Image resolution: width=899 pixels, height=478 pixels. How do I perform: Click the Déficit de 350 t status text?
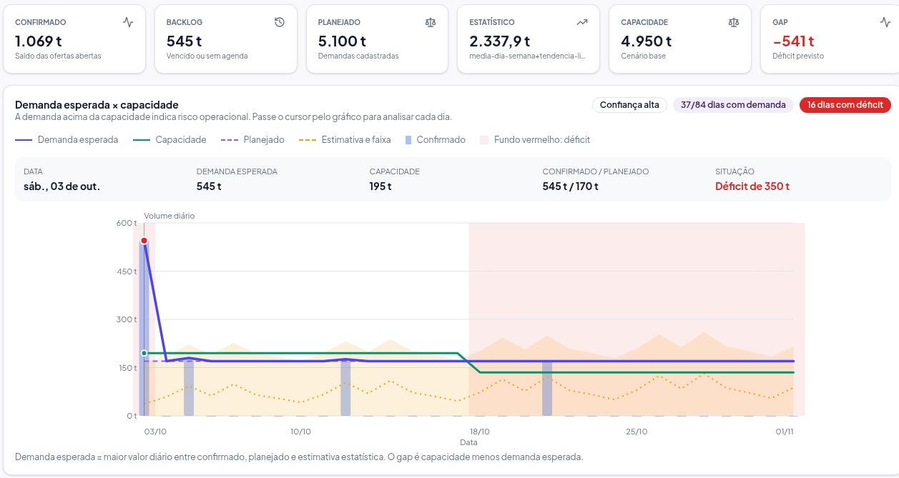coord(752,186)
